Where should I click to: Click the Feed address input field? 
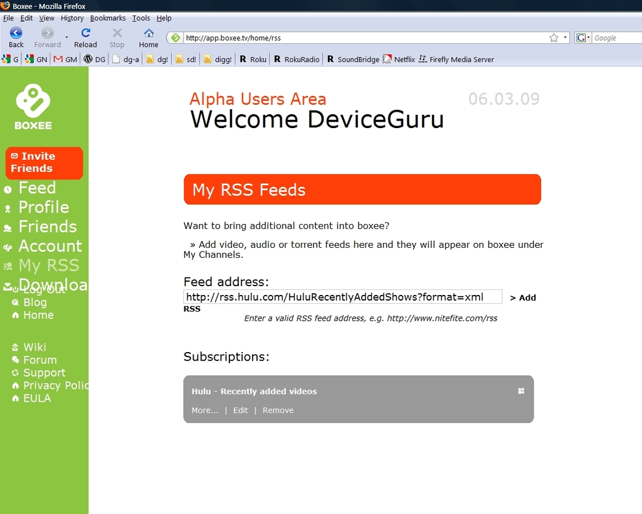point(343,297)
